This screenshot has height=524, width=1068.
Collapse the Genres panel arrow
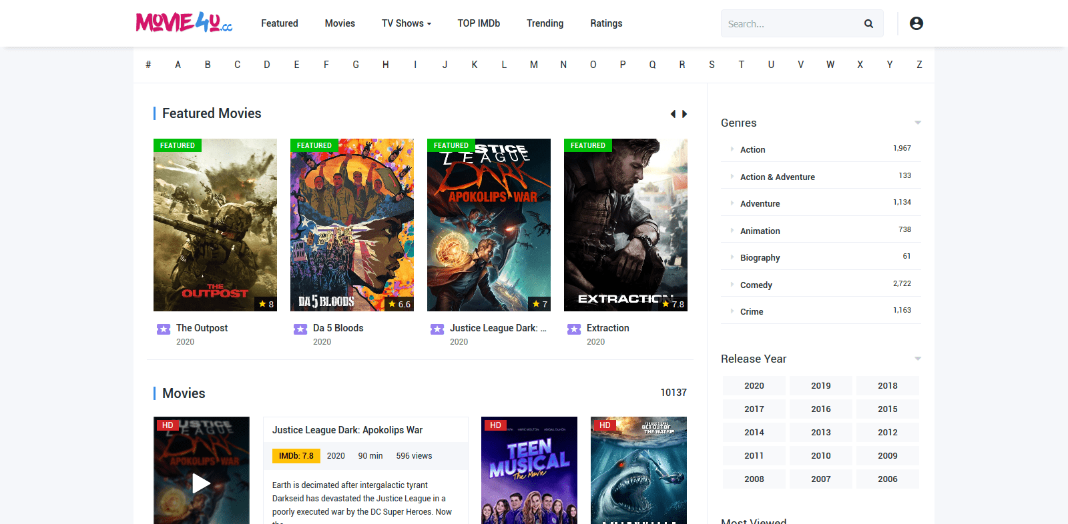click(918, 123)
